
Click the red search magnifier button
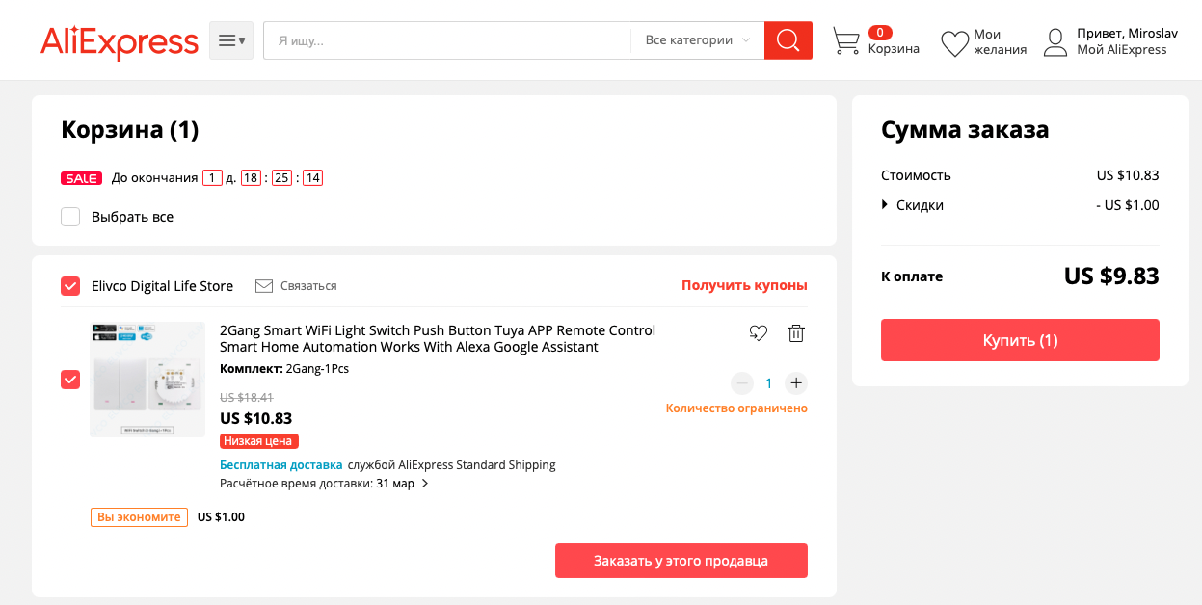(788, 40)
